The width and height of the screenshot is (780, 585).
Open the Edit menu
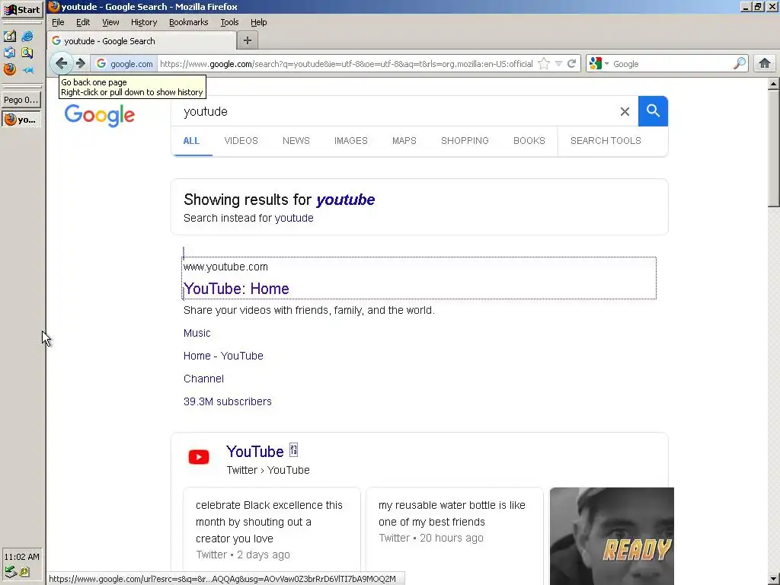tap(83, 22)
